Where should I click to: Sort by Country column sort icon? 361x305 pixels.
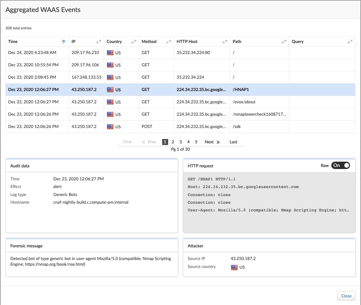(x=134, y=42)
